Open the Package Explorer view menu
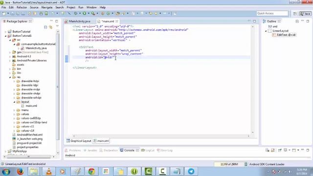Image resolution: width=313 pixels, height=176 pixels. coord(57,26)
